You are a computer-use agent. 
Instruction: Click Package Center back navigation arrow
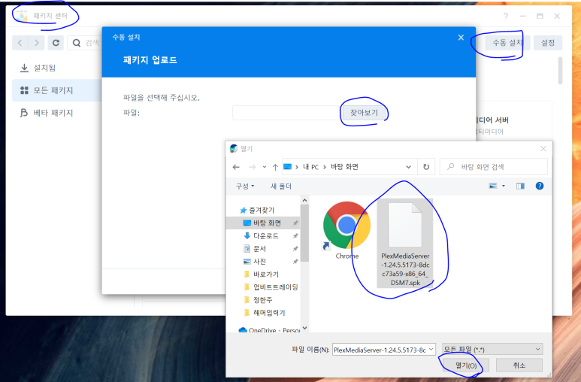tap(20, 43)
